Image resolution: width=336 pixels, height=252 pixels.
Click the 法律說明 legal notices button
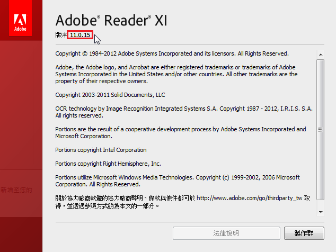coord(226,233)
